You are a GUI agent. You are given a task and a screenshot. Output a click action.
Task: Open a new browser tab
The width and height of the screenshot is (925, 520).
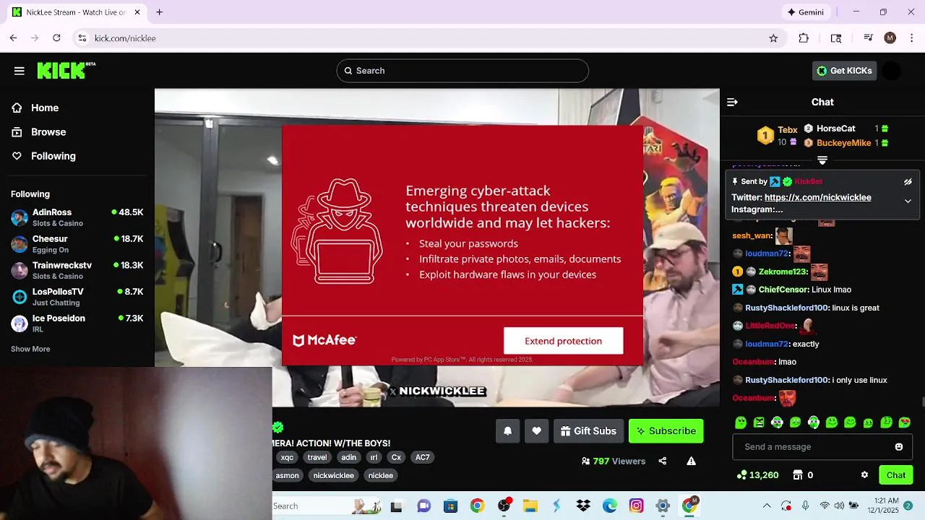[x=159, y=12]
